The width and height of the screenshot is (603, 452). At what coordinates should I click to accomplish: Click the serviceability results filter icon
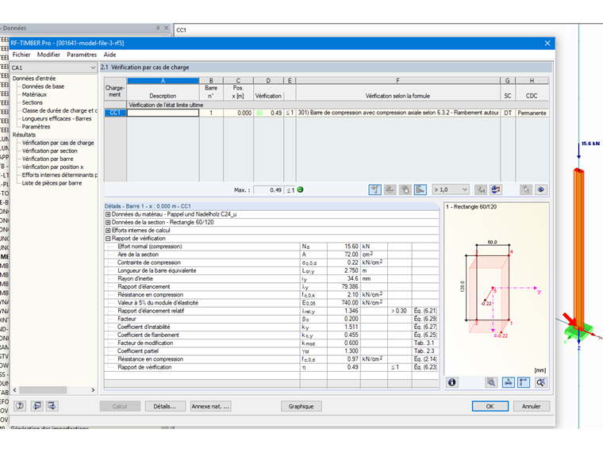[390, 190]
